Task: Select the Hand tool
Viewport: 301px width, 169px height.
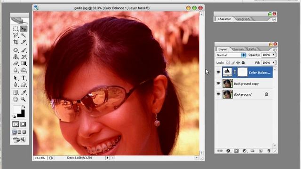Action: pos(16,99)
